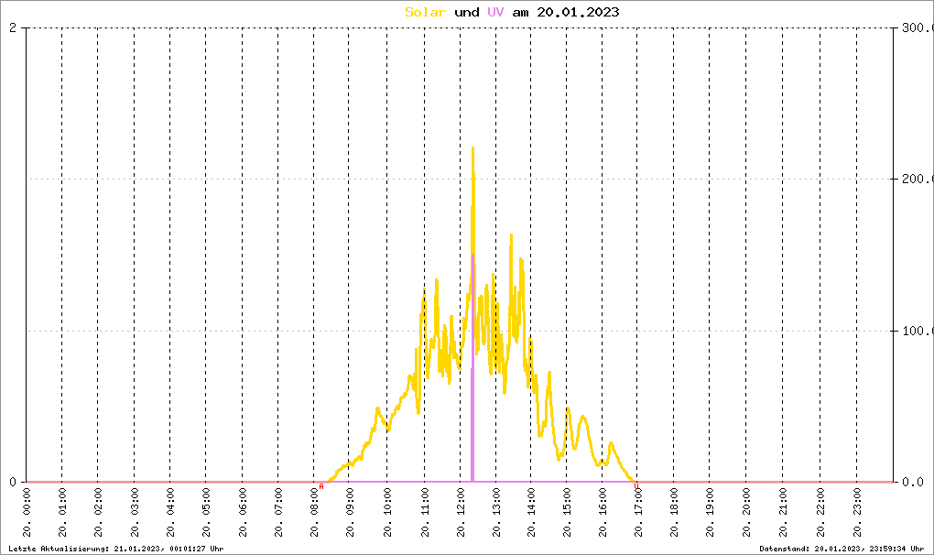Click x-axis label "20. 18:00"
The width and height of the screenshot is (934, 555).
click(674, 513)
